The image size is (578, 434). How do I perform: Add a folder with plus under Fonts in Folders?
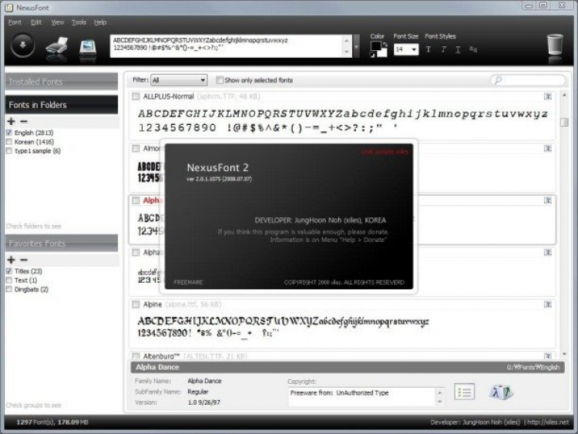pyautogui.click(x=11, y=121)
